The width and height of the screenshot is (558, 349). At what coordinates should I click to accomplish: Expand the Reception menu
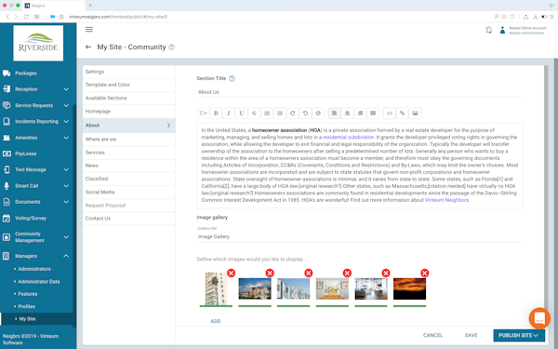point(66,89)
